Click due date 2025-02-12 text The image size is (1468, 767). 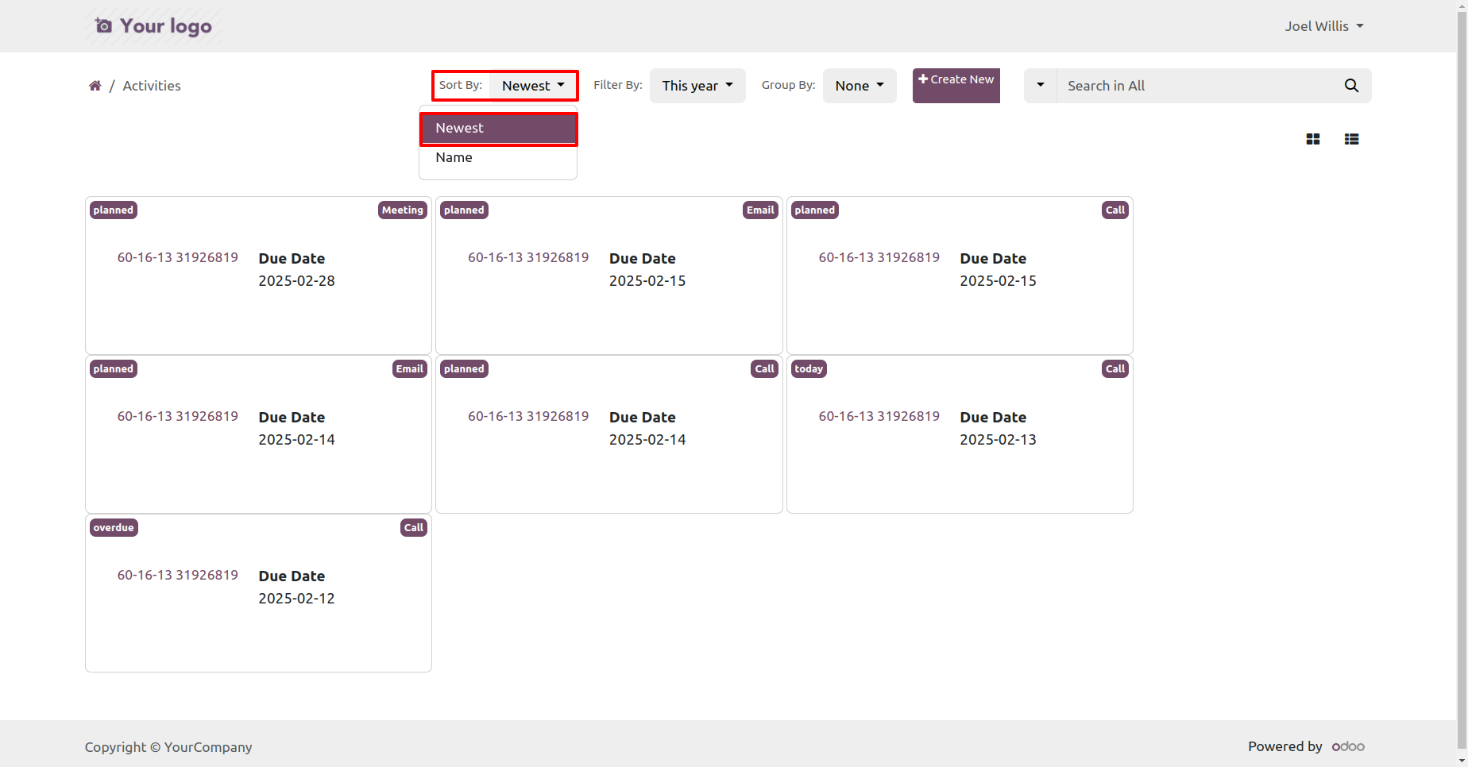(x=296, y=599)
